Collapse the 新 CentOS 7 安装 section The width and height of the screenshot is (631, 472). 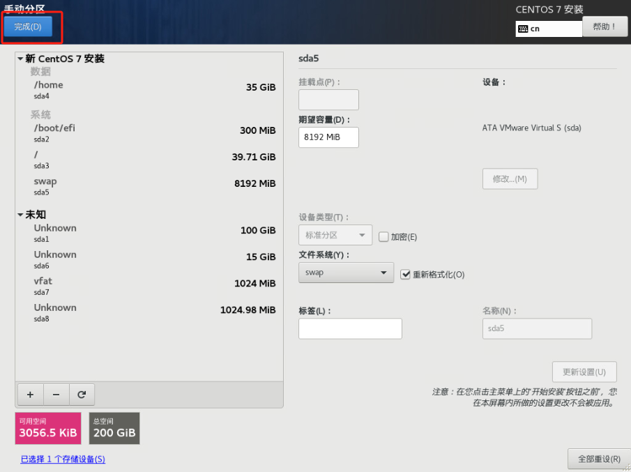(x=20, y=59)
